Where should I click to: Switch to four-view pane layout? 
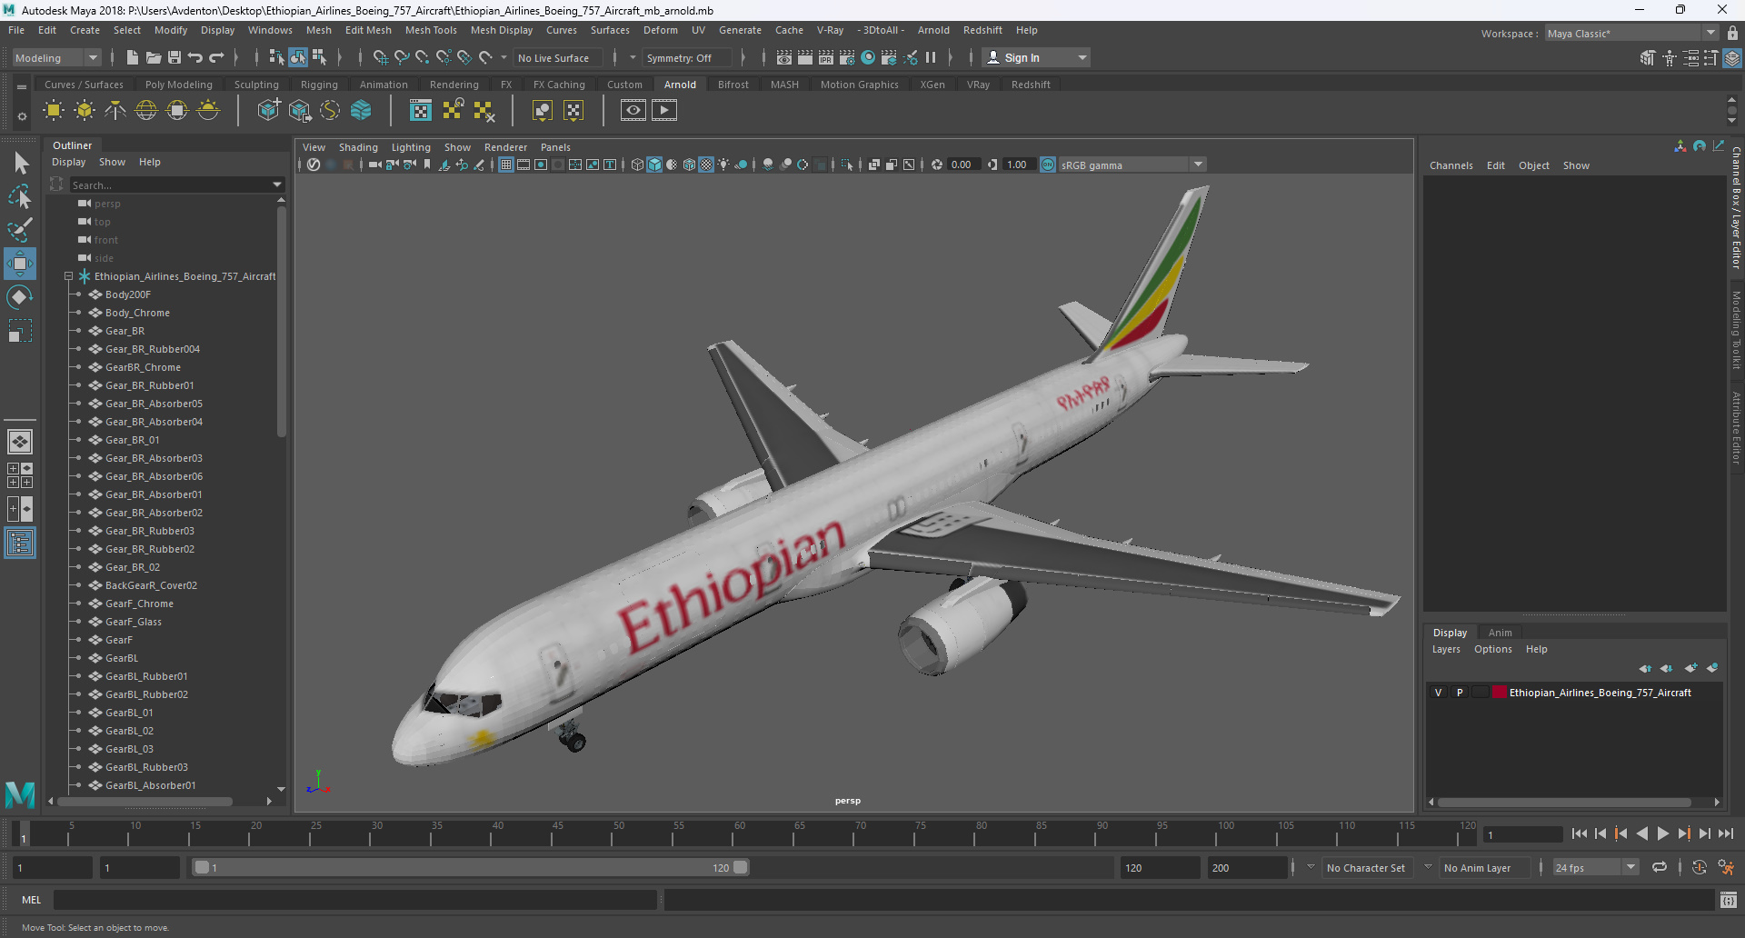(20, 475)
